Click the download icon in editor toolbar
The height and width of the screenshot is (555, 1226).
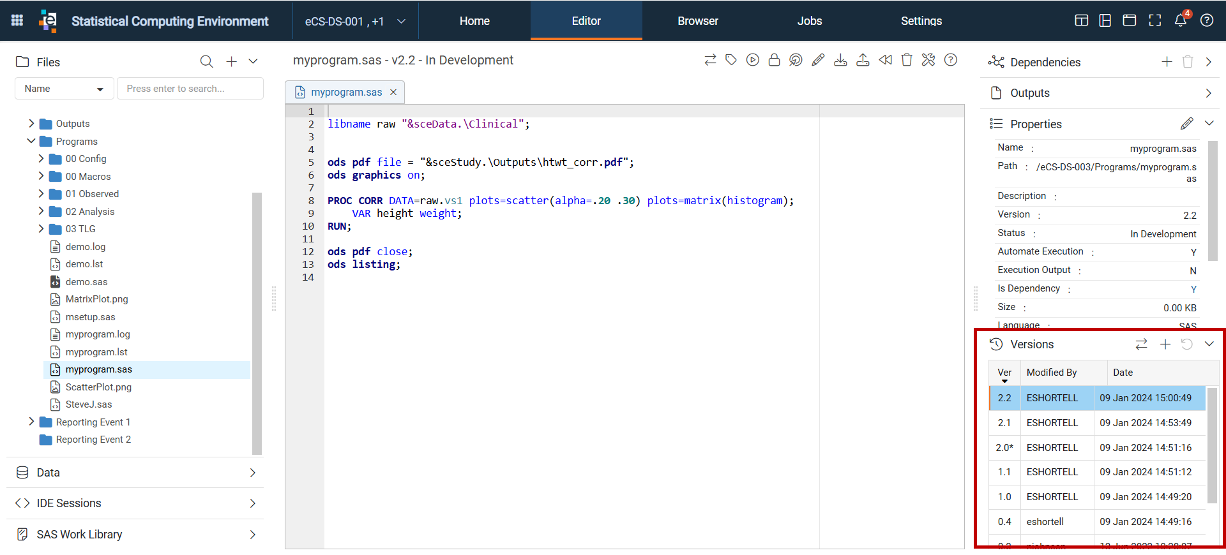[x=840, y=60]
